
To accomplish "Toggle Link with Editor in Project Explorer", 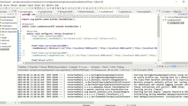I will pyautogui.click(x=11, y=14).
